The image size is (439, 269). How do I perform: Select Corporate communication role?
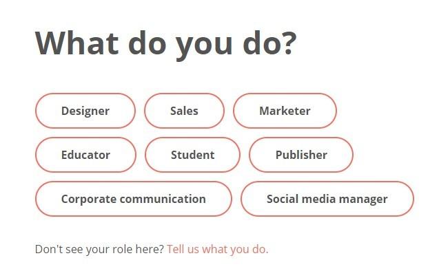(x=134, y=199)
